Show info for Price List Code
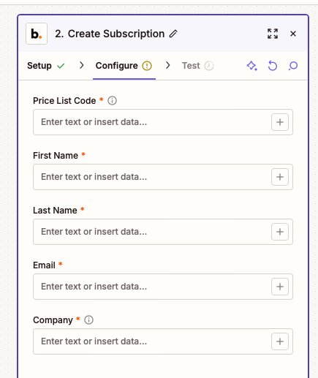Screen dimensions: 318x378 112,100
